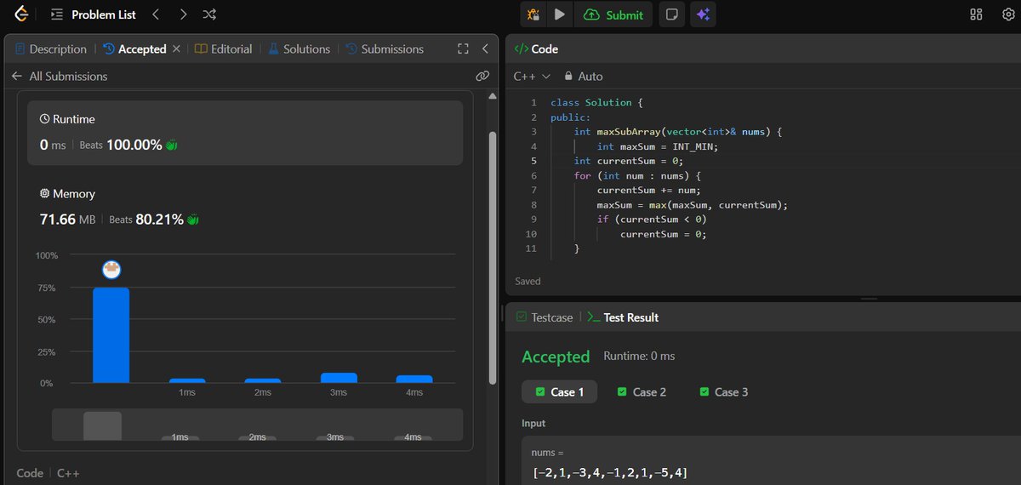This screenshot has height=485, width=1021.
Task: Submit the solution
Action: pyautogui.click(x=613, y=14)
